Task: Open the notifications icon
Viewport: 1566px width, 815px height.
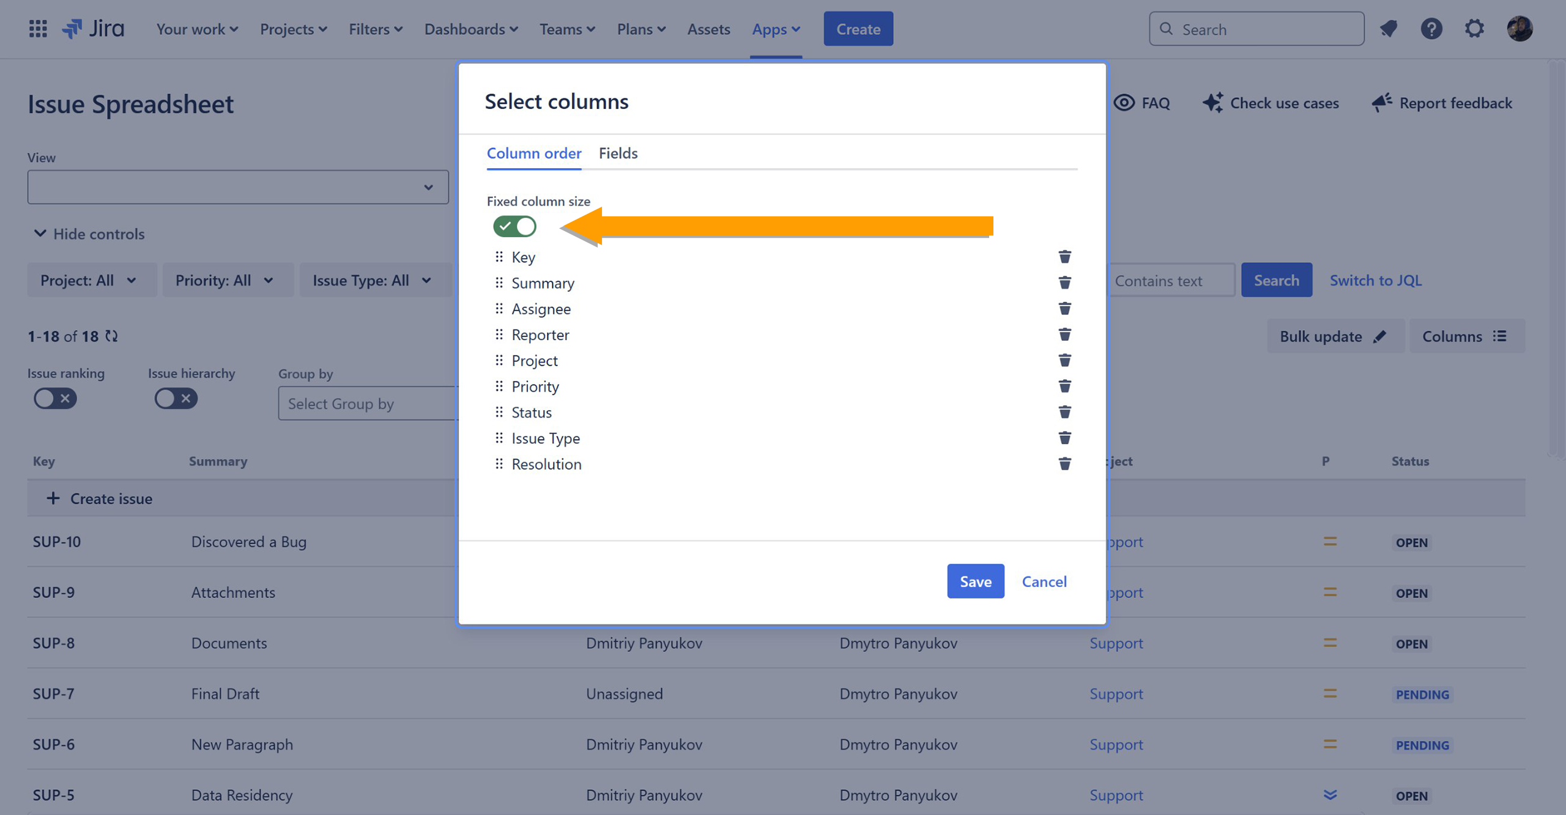Action: coord(1389,29)
